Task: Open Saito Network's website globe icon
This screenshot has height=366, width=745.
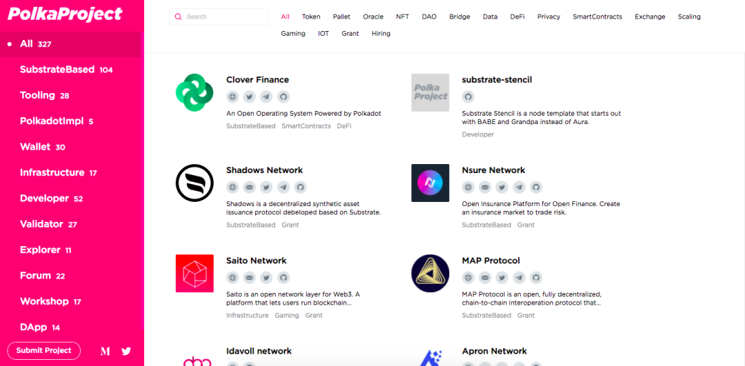Action: click(x=232, y=278)
